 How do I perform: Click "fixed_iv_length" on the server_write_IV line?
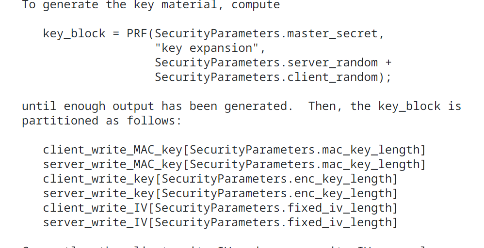[341, 222]
